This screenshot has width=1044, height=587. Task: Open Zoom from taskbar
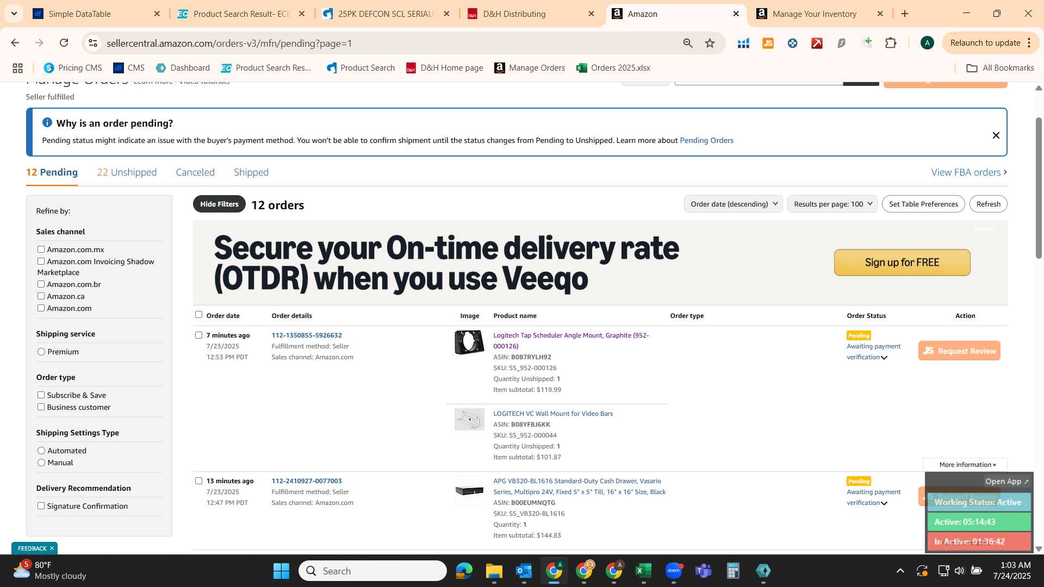pyautogui.click(x=673, y=571)
